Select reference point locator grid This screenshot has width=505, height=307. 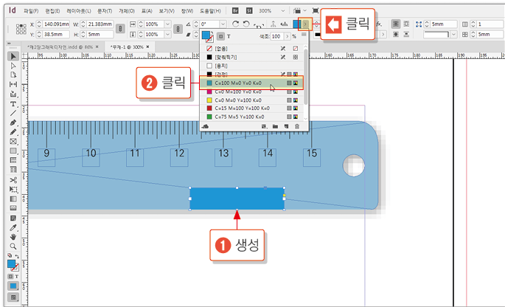coord(21,29)
